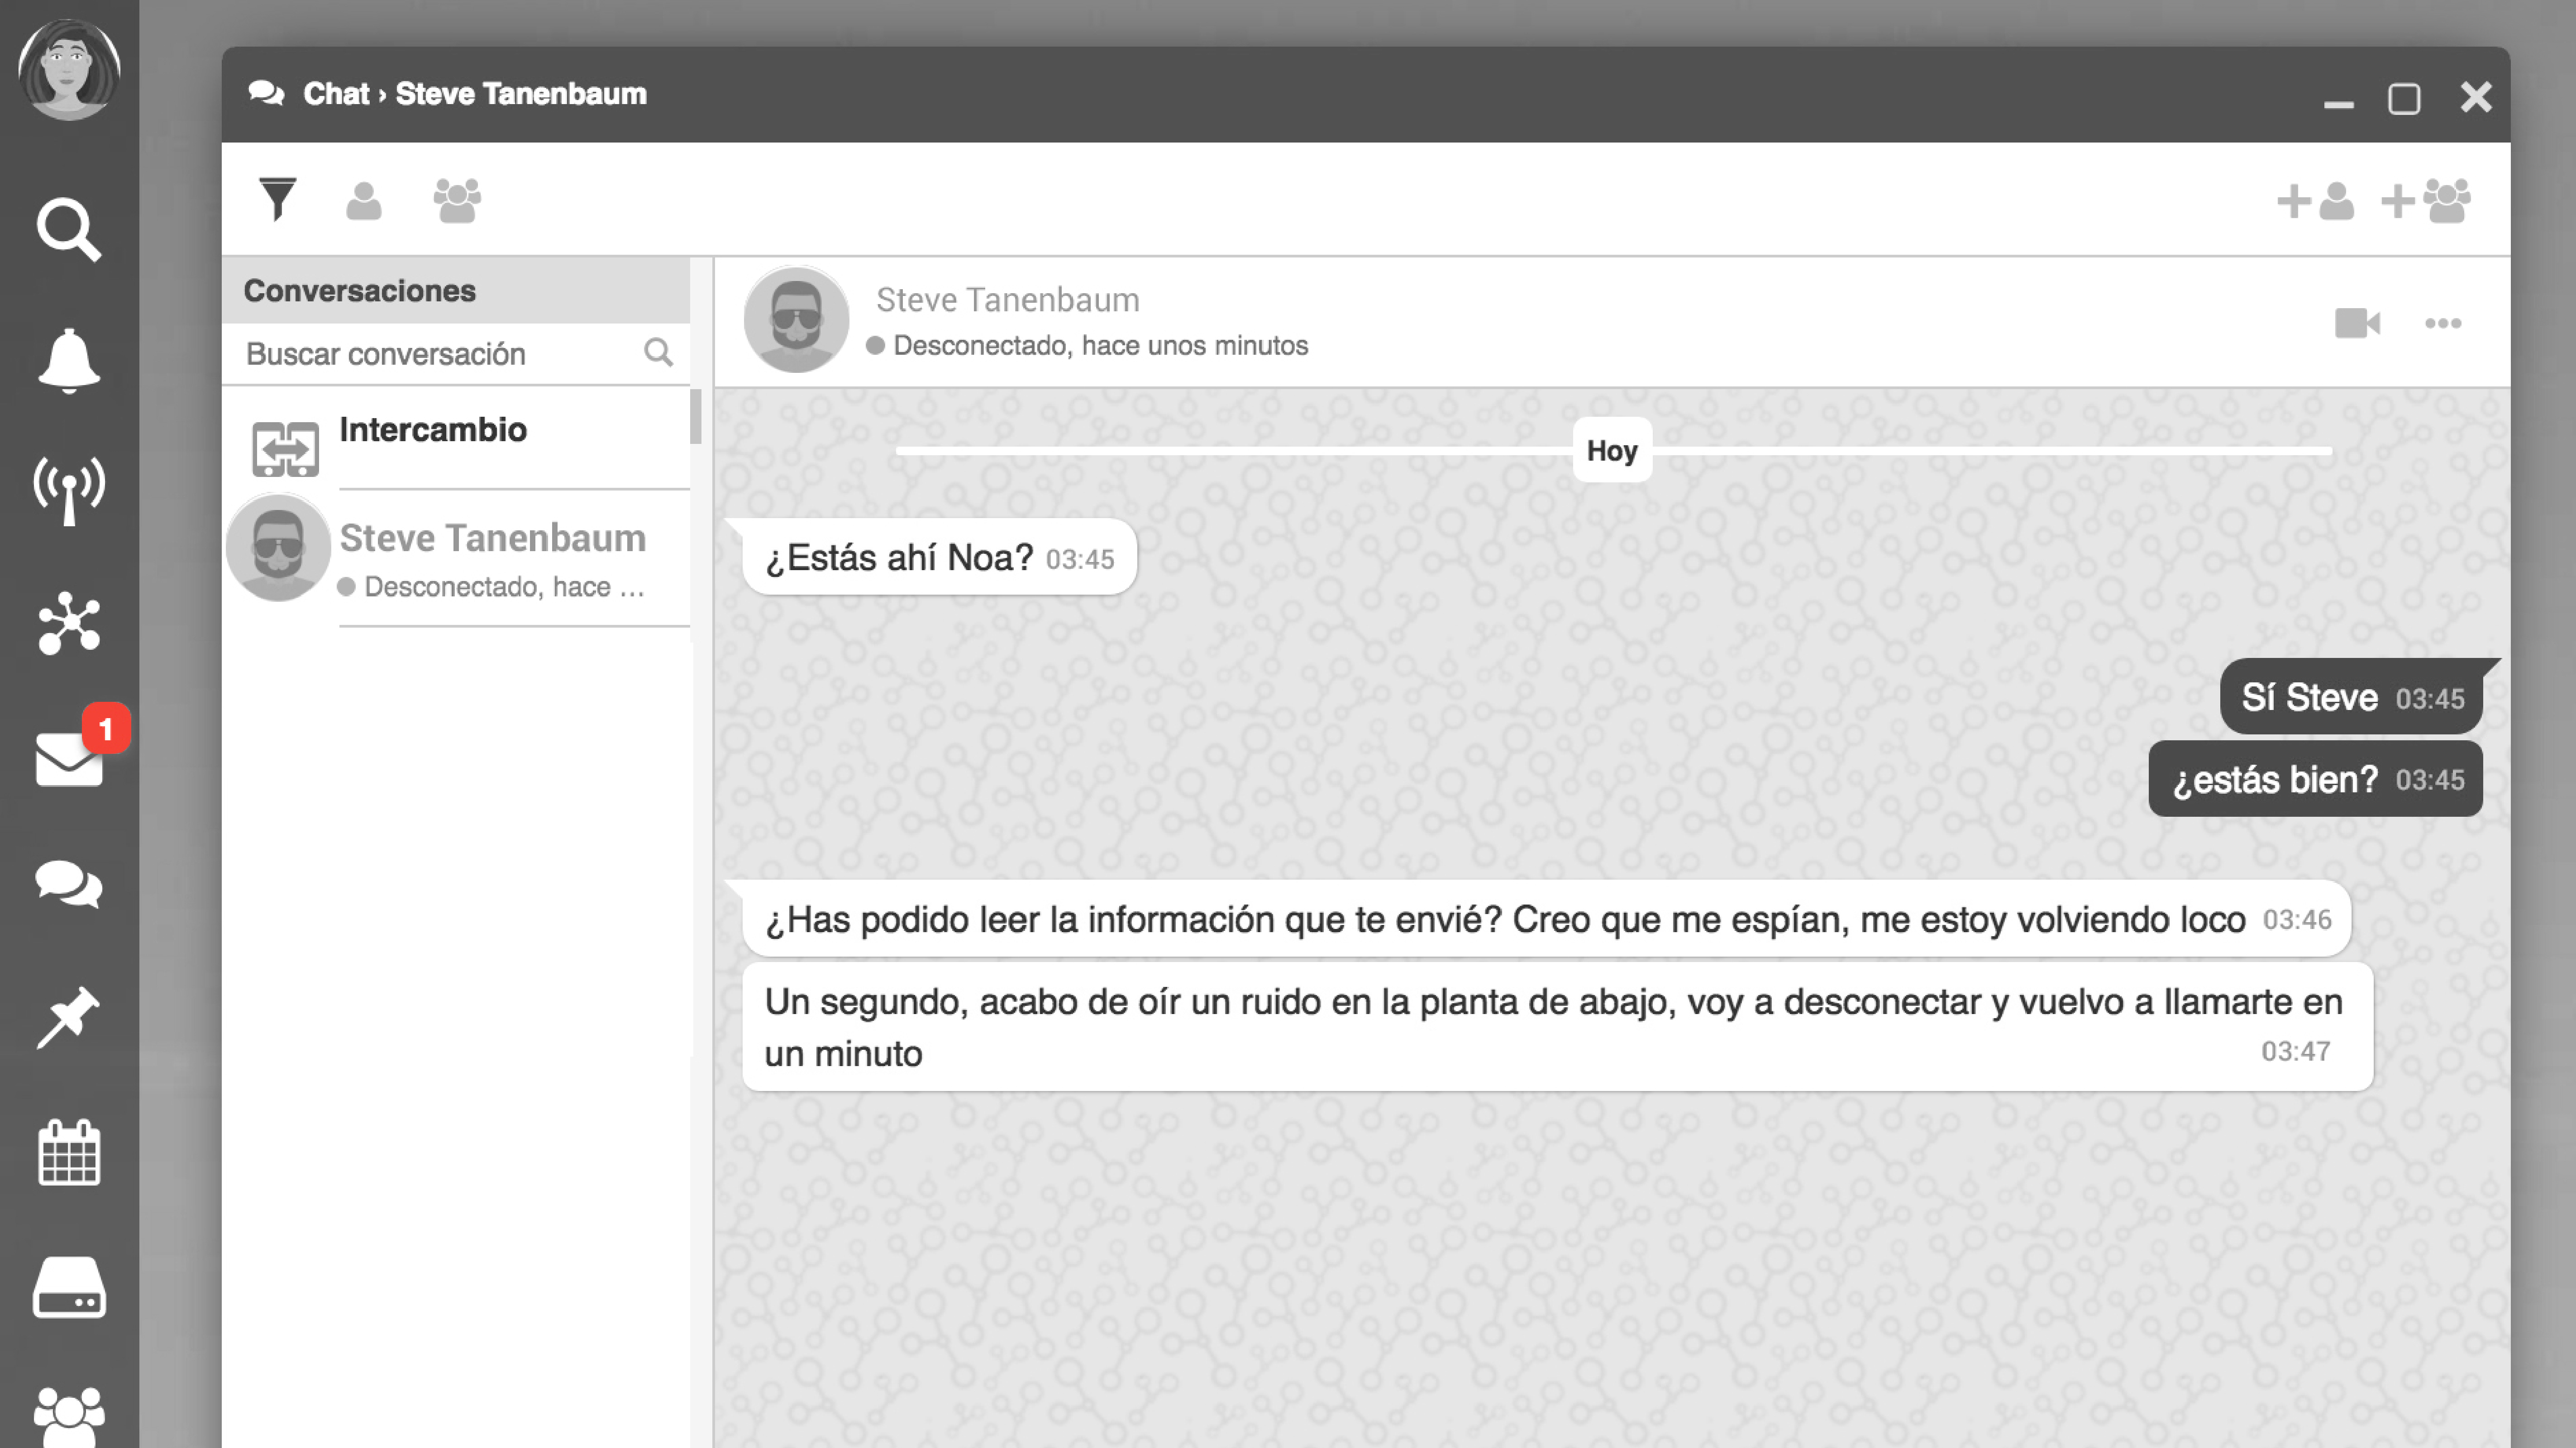The image size is (2576, 1448).
Task: Open the pushpin icon in sidebar
Action: [68, 1017]
